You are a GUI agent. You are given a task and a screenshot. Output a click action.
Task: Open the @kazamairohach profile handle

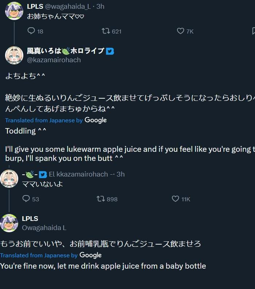coord(54,60)
